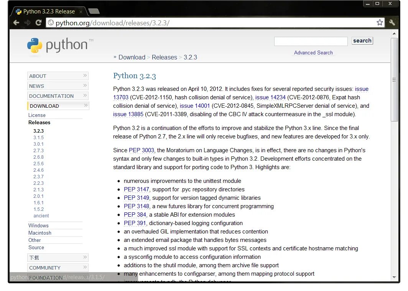Screen dimensions: 408x291
Task: Open the Macintosh download link
Action: [x=40, y=233]
